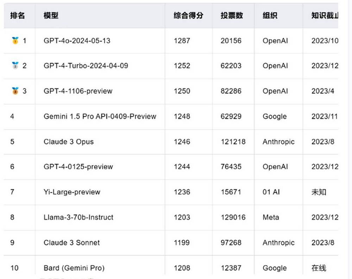The width and height of the screenshot is (352, 279).
Task: Select the 综合得分 column header
Action: click(188, 15)
